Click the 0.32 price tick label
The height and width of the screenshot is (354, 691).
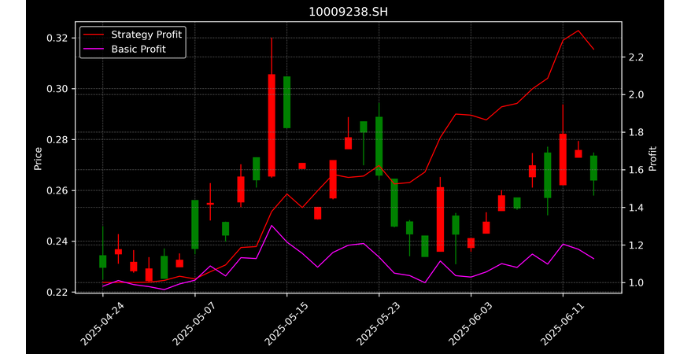[x=57, y=38]
